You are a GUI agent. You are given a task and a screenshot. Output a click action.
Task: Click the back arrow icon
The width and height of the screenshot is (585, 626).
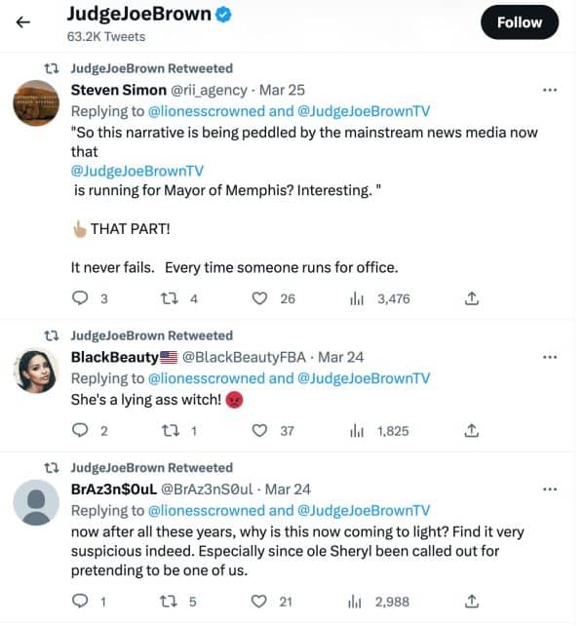click(x=23, y=20)
